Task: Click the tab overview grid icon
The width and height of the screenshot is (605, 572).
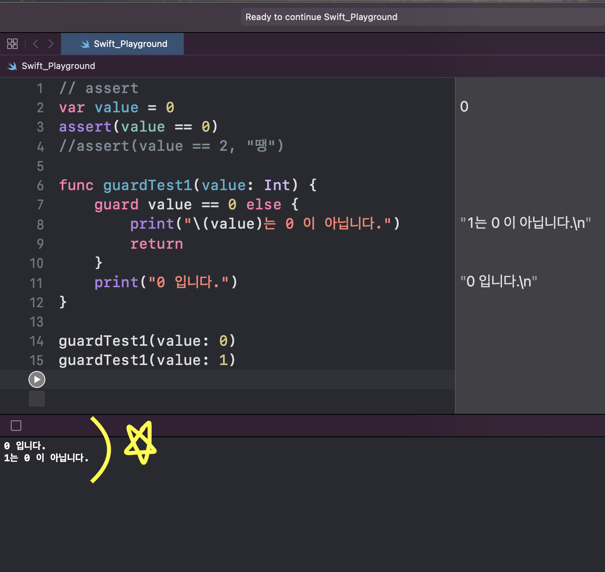Action: [x=12, y=44]
